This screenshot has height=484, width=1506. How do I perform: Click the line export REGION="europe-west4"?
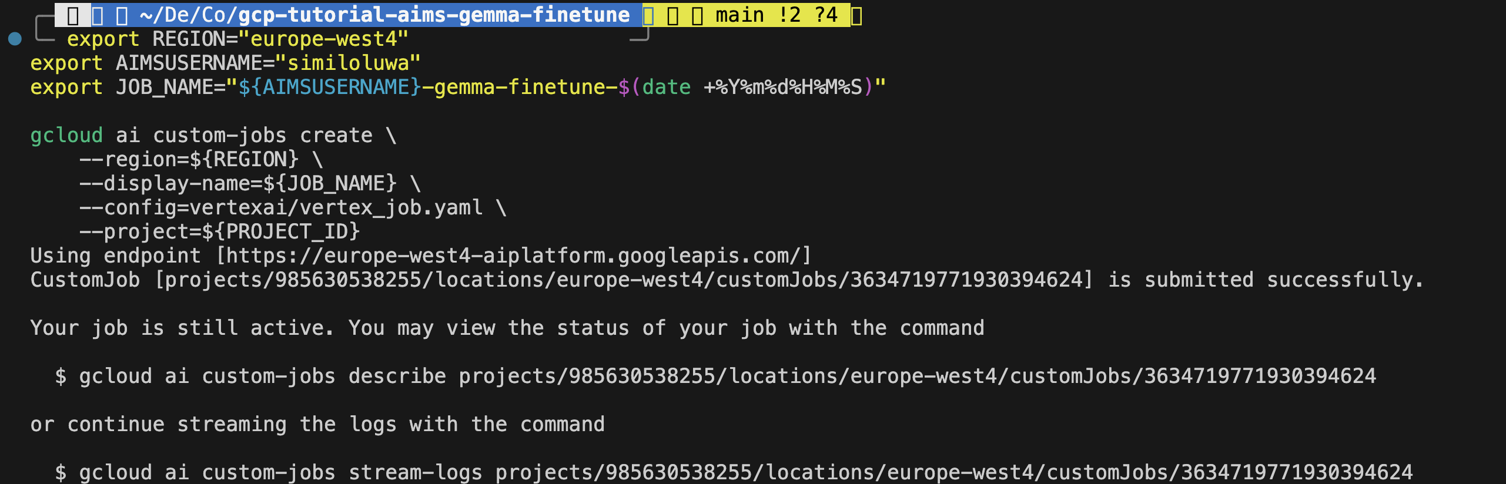pyautogui.click(x=237, y=39)
